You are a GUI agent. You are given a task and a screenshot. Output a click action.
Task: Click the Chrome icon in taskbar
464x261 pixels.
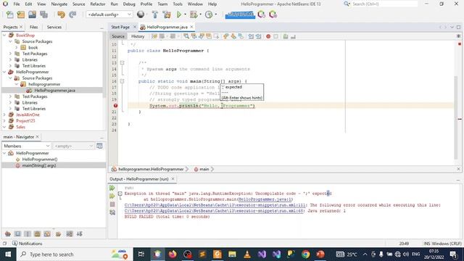point(306,254)
